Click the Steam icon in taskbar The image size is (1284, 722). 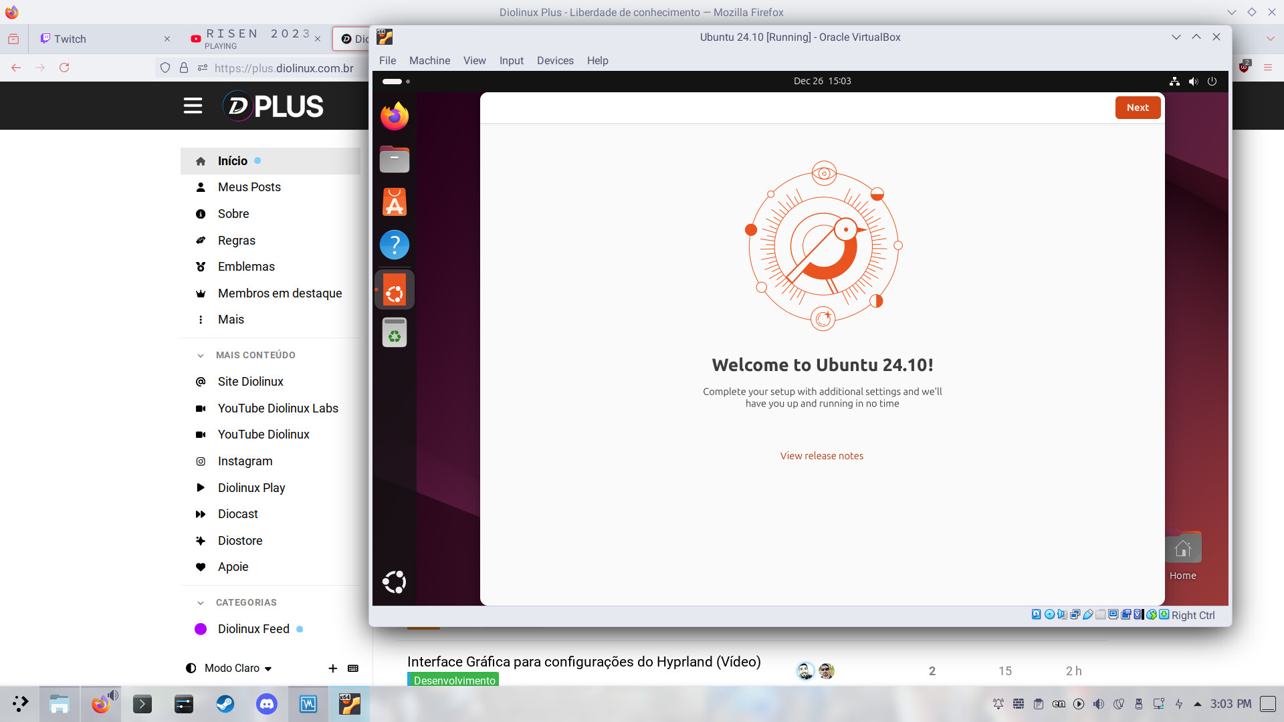tap(225, 704)
